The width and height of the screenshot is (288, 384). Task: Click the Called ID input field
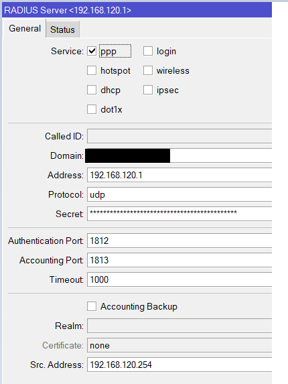(x=179, y=136)
